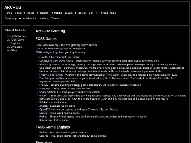Open the OpenTTD link
Viewport: 191px width, 143px height.
click(45, 109)
